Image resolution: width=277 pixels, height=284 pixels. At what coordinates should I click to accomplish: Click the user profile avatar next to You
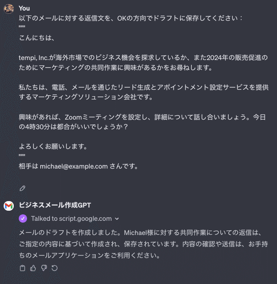(9, 9)
